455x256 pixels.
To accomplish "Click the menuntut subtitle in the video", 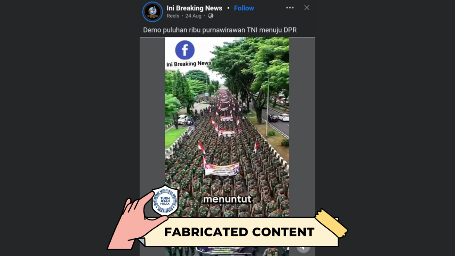I will (227, 199).
